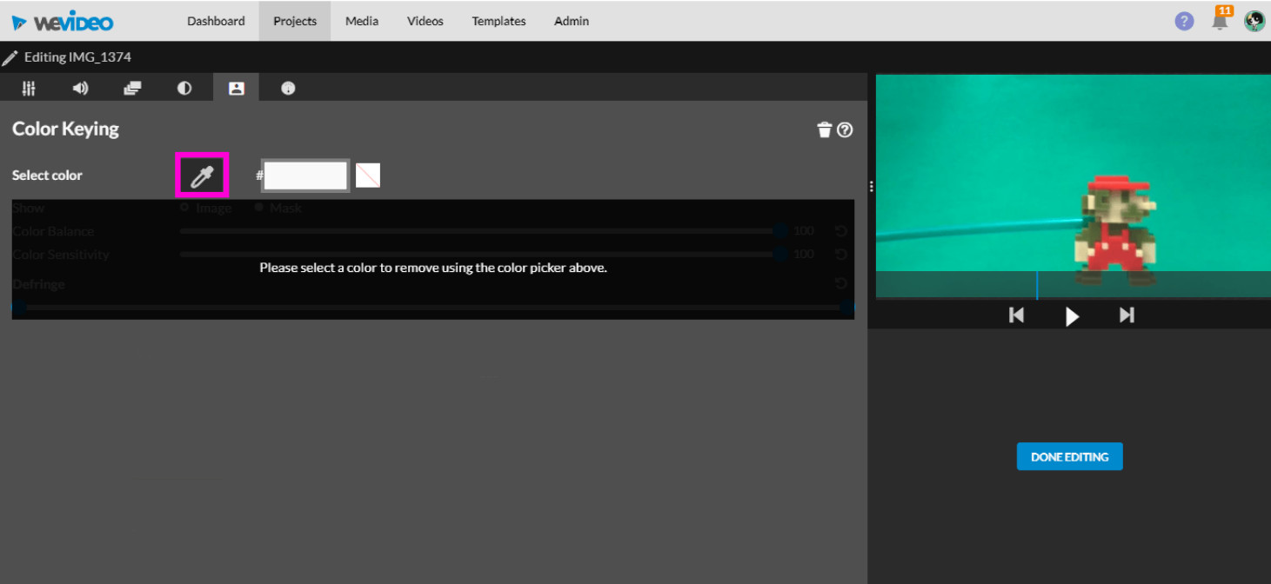Click the empty color swatch
Image resolution: width=1271 pixels, height=584 pixels.
(368, 176)
